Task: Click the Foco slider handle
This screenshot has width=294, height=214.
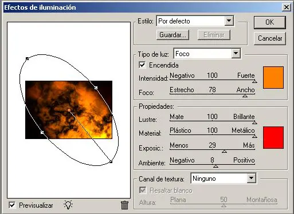Action: click(x=245, y=96)
